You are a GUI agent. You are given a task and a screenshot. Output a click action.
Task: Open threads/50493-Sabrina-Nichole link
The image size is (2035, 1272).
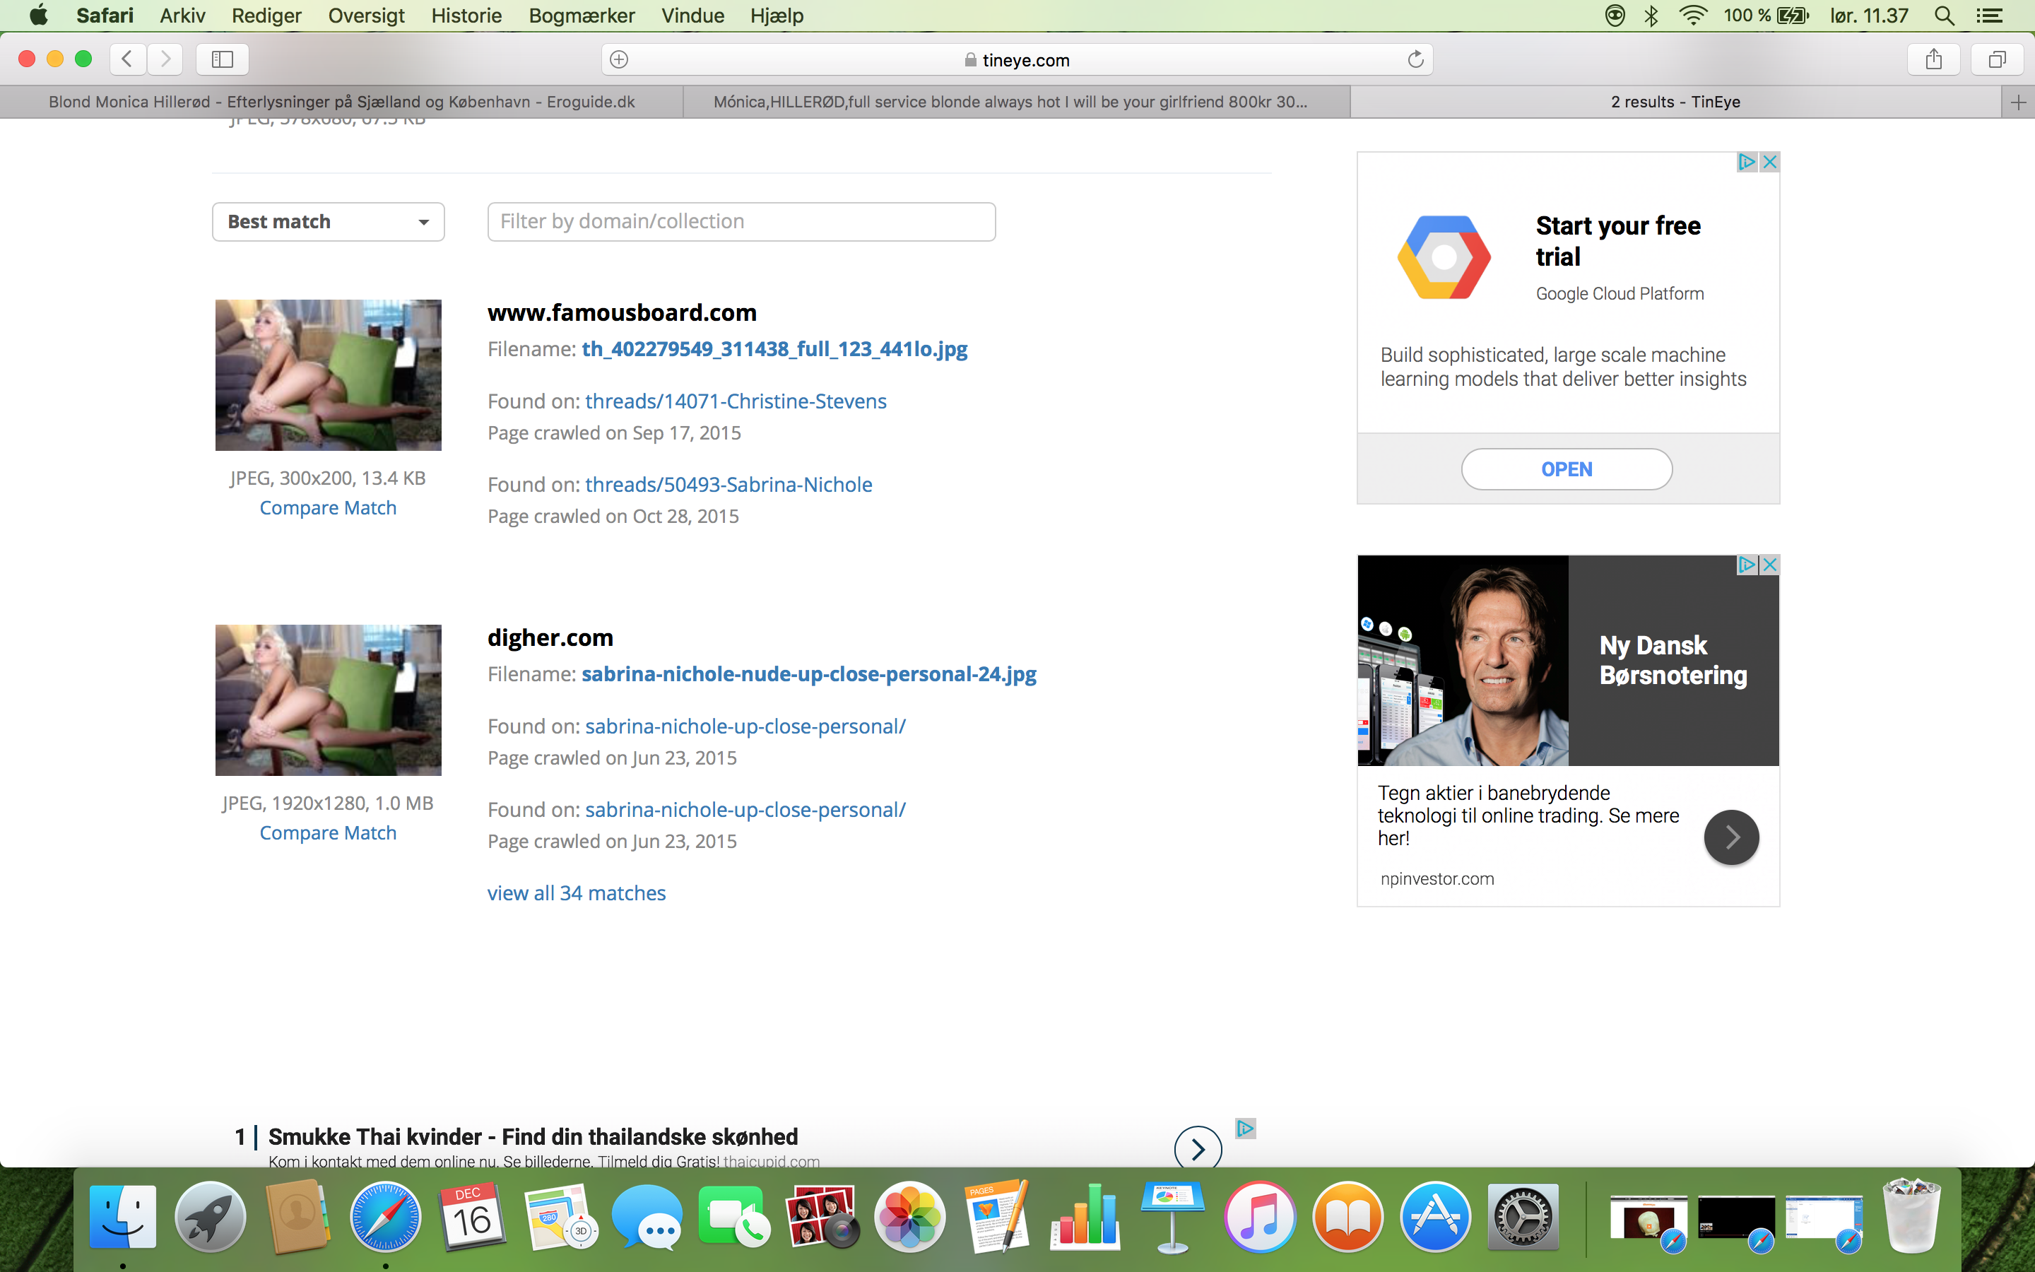[729, 485]
